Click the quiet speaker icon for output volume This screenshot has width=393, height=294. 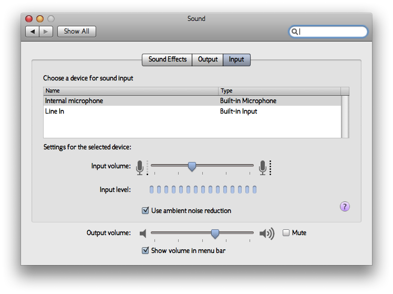[x=143, y=234]
